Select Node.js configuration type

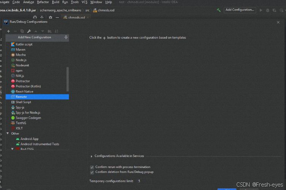[x=37, y=60]
